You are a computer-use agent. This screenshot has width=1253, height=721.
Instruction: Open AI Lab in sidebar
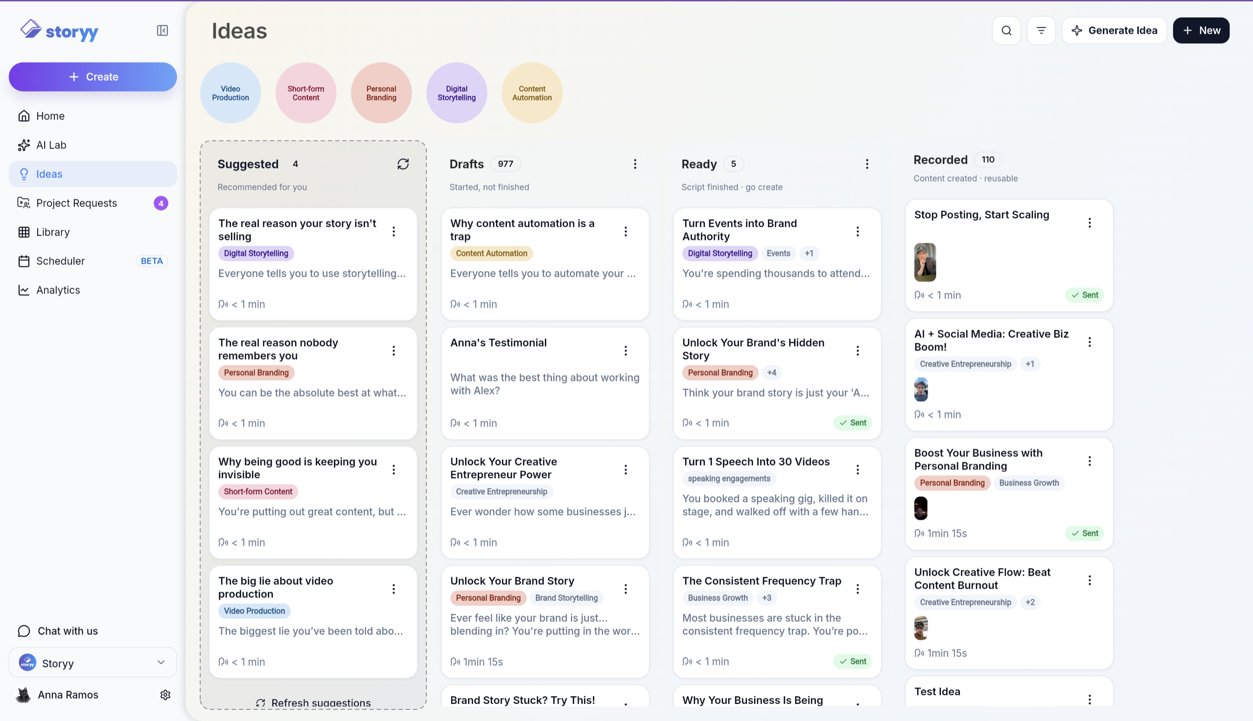pos(93,145)
